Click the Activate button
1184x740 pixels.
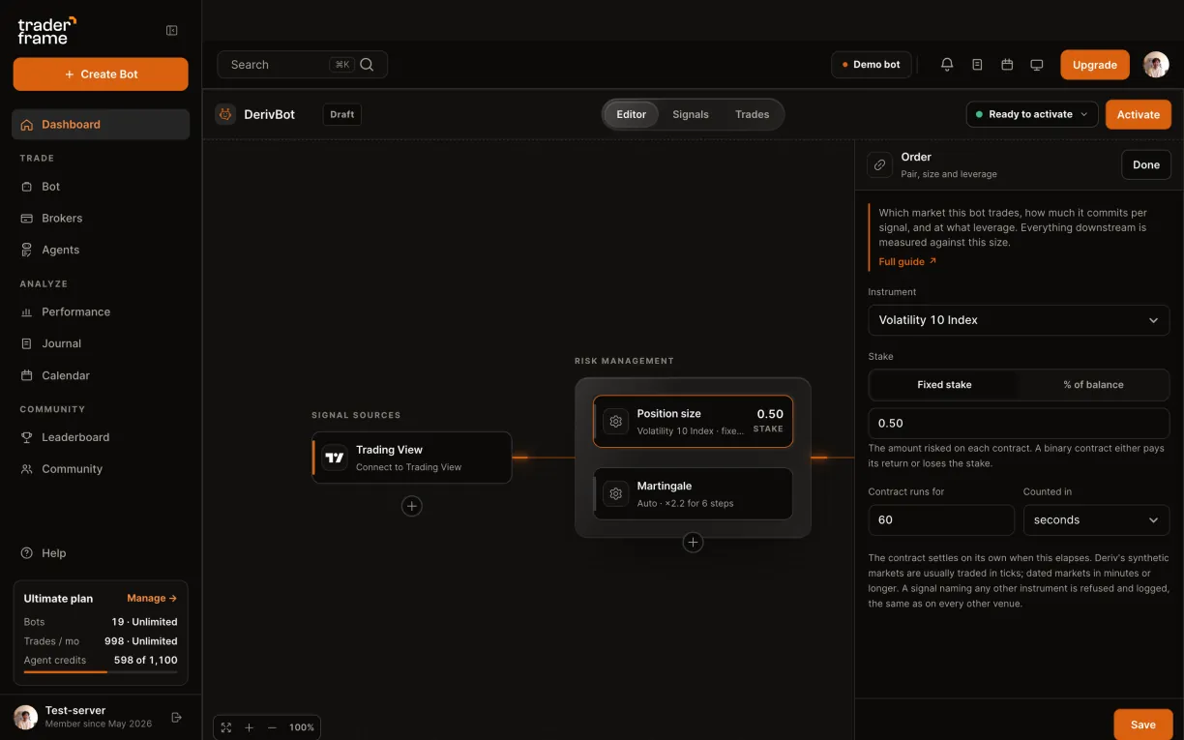pyautogui.click(x=1138, y=114)
